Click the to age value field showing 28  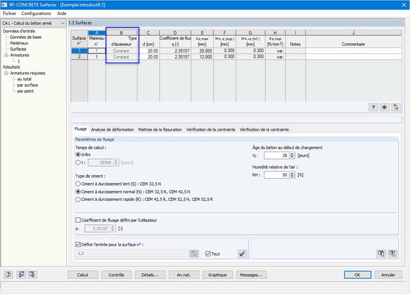pyautogui.click(x=277, y=155)
